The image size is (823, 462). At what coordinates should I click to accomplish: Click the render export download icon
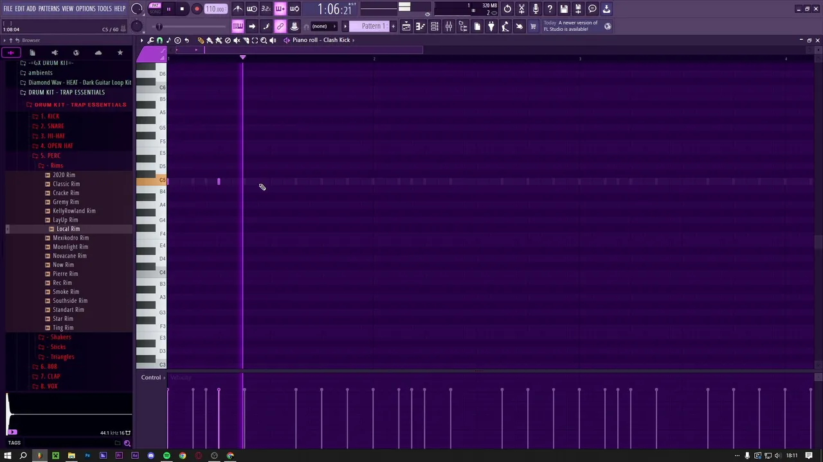coord(606,9)
